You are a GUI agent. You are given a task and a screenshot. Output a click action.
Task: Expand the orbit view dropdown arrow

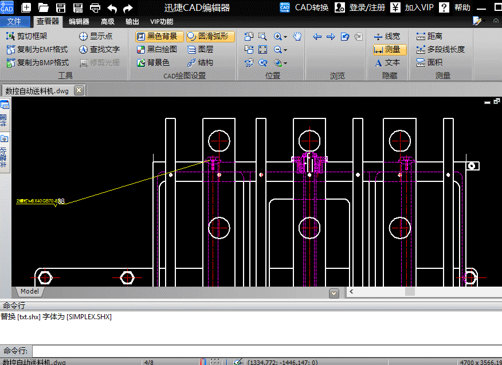285,64
